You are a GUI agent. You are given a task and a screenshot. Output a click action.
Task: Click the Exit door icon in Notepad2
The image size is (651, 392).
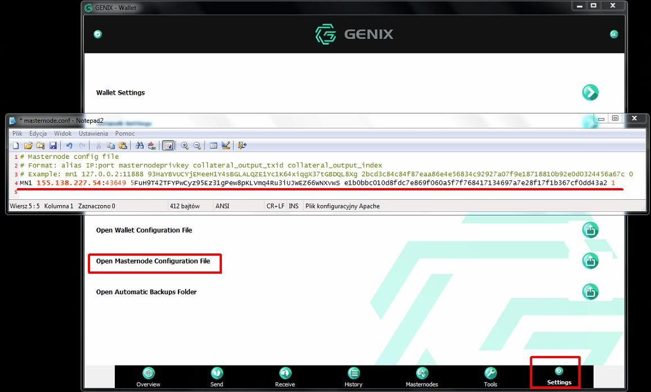pos(243,145)
